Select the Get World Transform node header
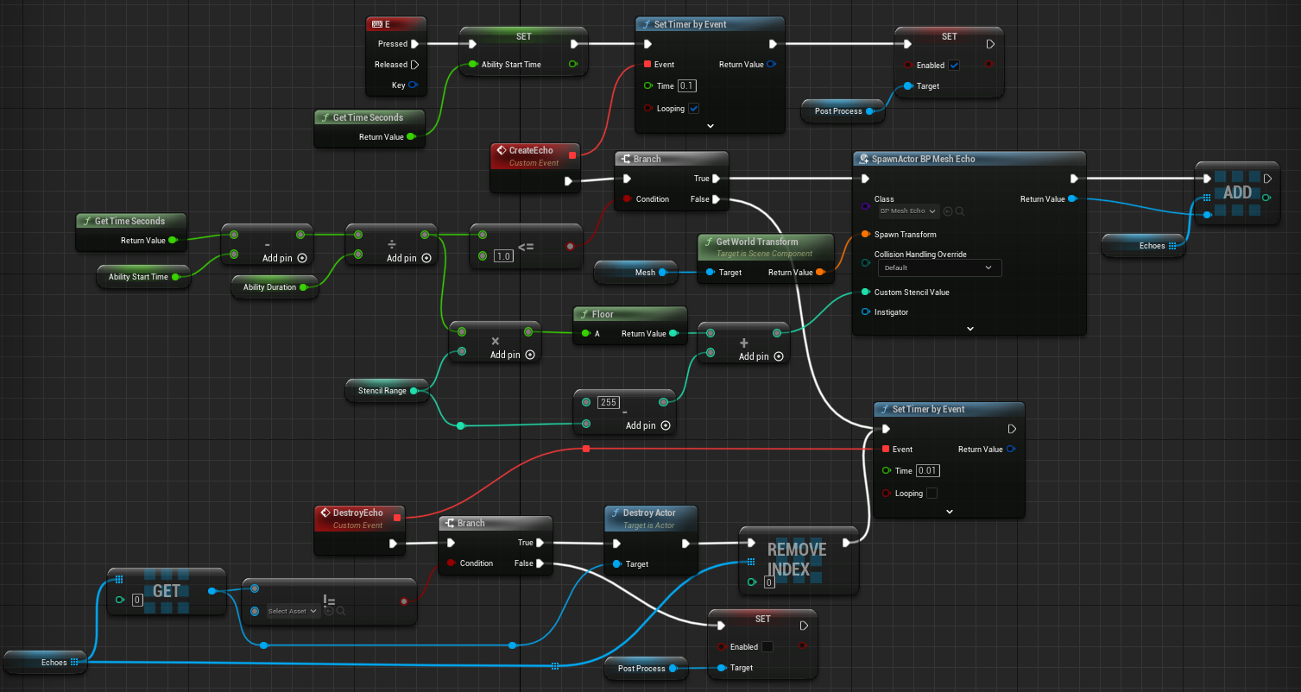1301x692 pixels. point(756,242)
